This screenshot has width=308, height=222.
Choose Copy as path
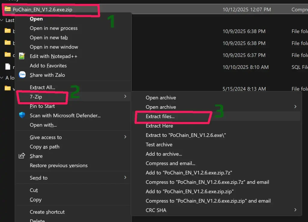(x=45, y=147)
